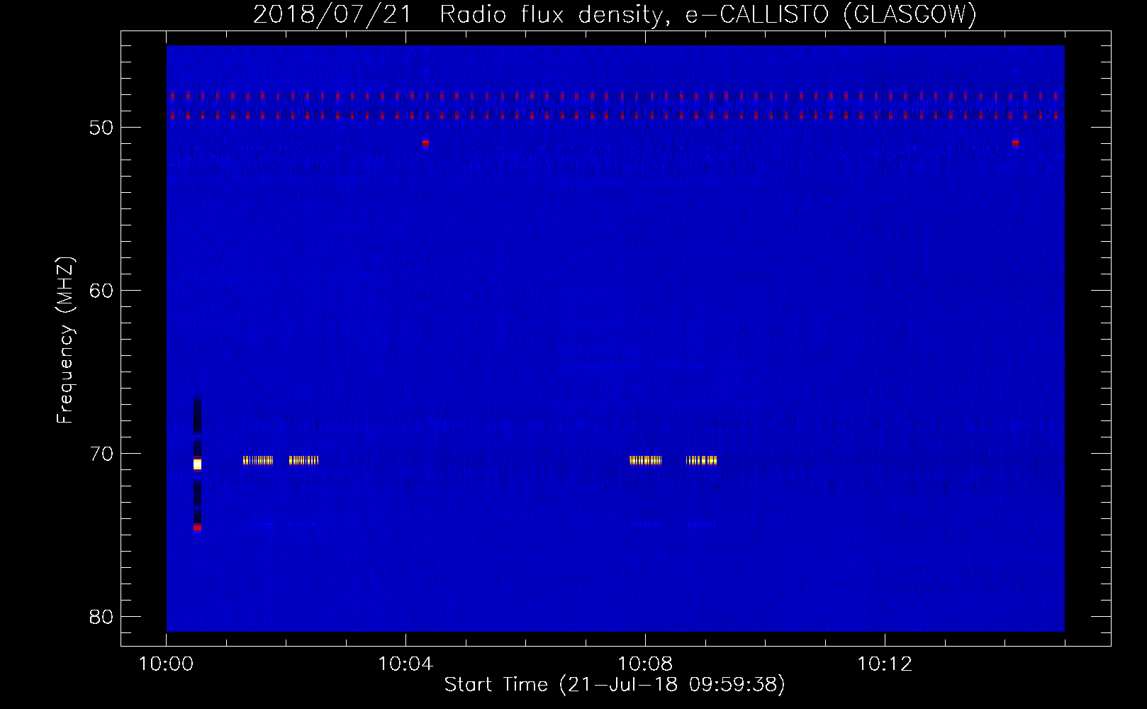Viewport: 1147px width, 709px height.
Task: Click the 'Frequency (MHZ)' y-axis label
Action: [x=65, y=340]
